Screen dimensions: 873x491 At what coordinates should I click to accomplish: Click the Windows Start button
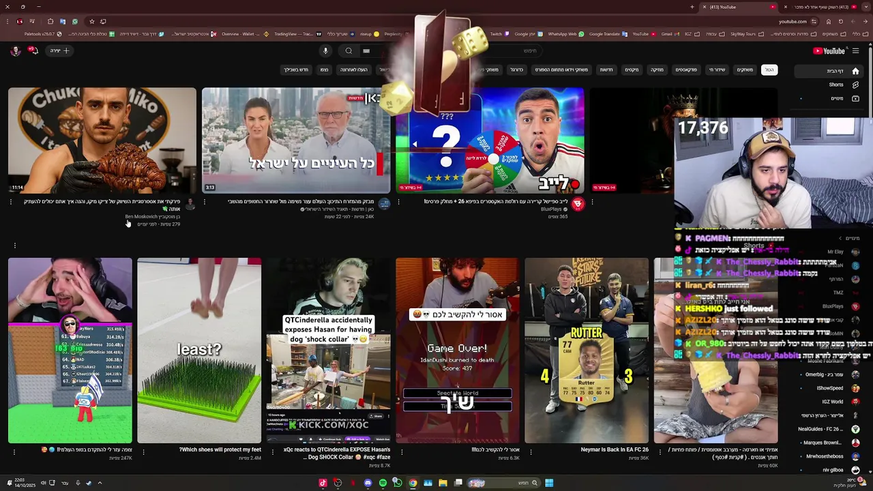coord(549,483)
